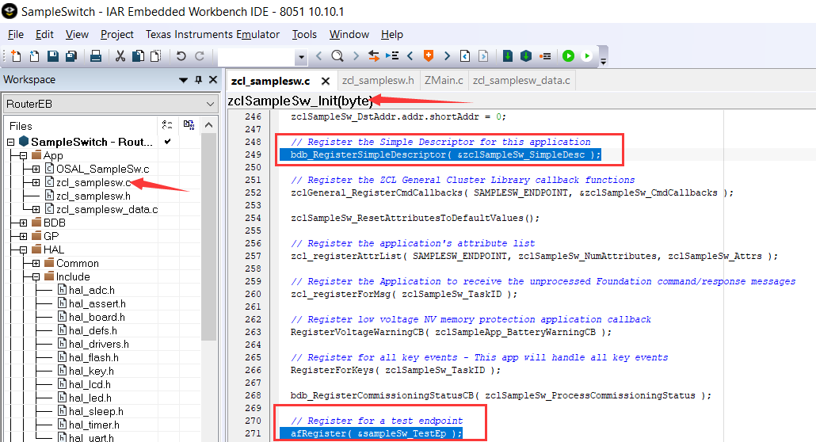Click the New Document toolbar icon
Viewport: 816px width, 442px height.
16,55
